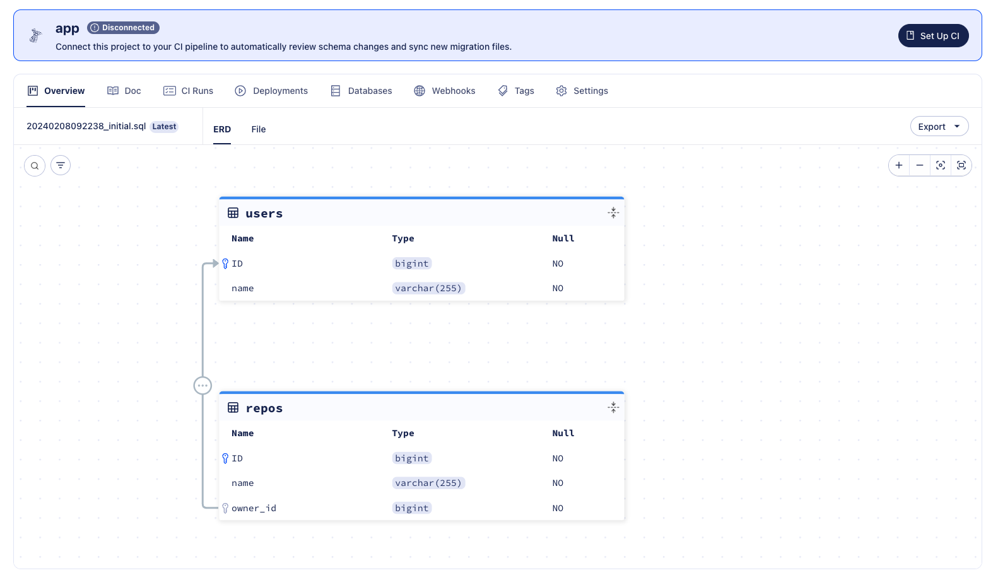
Task: Zoom in the ERD diagram
Action: click(x=899, y=166)
